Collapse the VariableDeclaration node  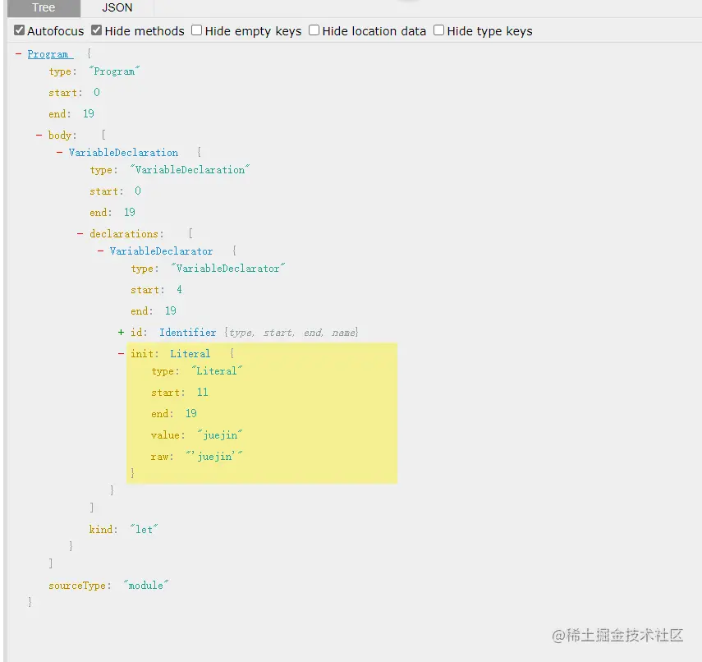pyautogui.click(x=60, y=152)
